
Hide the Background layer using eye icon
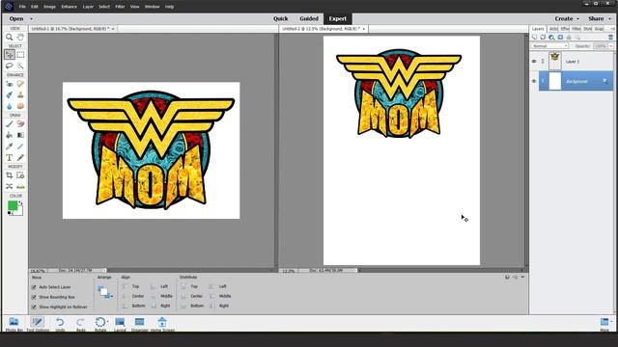click(534, 81)
